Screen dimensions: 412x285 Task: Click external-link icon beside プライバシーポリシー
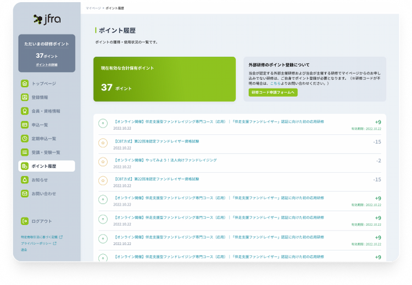[x=54, y=243]
